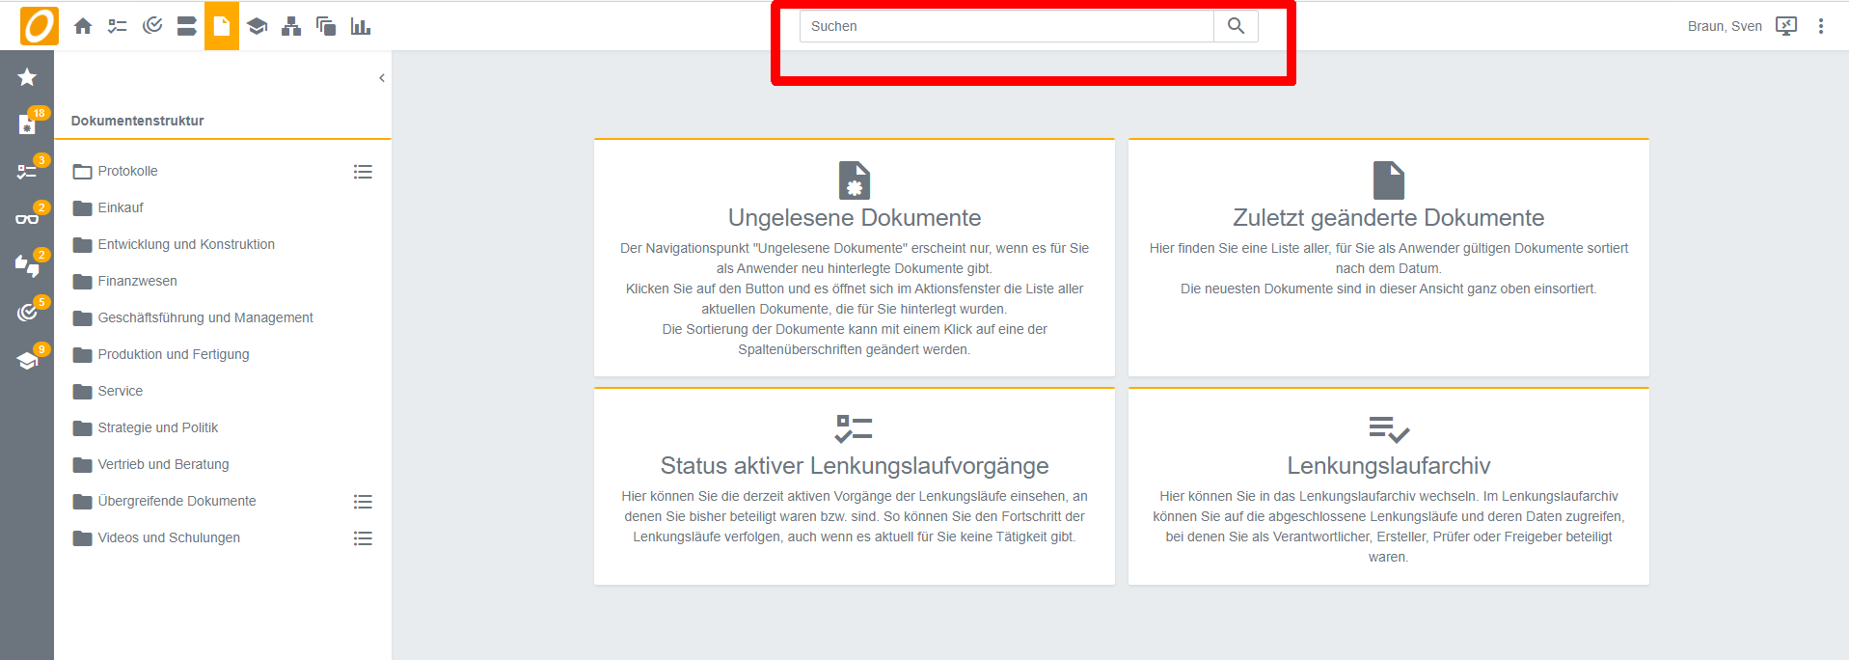This screenshot has width=1849, height=660.
Task: Select the Strategie und Politik folder
Action: coord(157,427)
